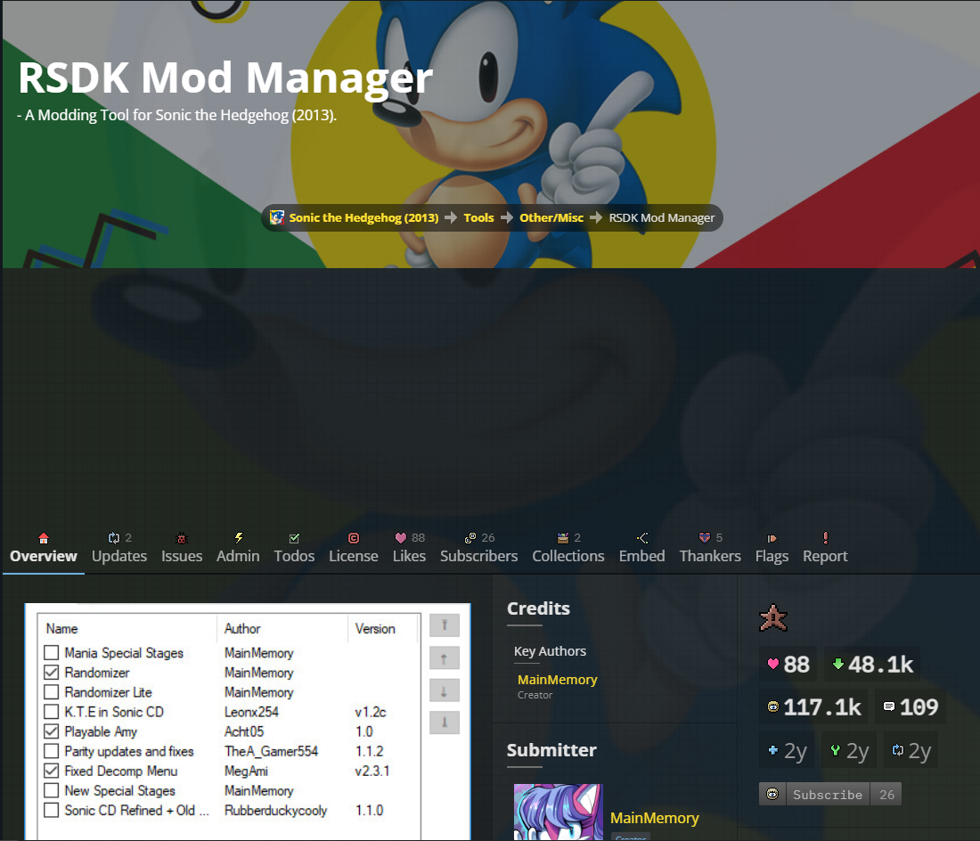Open the Overview tab

point(43,549)
